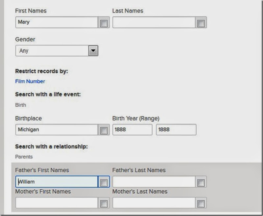The image size is (263, 216).
Task: Focus the empty Mother's First Names field
Action: coord(57,203)
